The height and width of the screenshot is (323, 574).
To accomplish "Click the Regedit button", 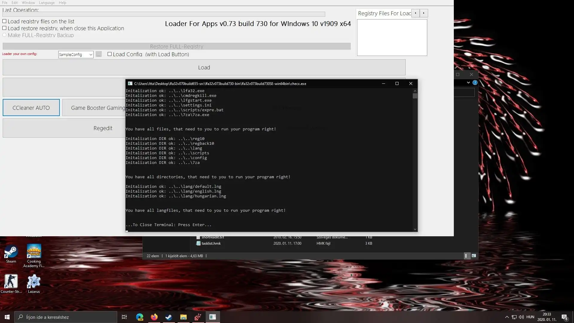I will point(103,128).
